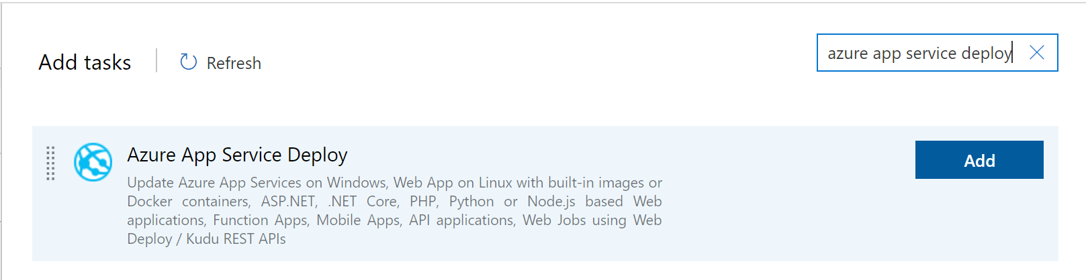Click the word 'Deploy' in the task title
The width and height of the screenshot is (1086, 280).
pyautogui.click(x=317, y=155)
